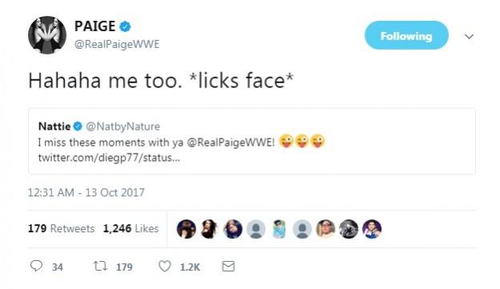Open the PAIGE display name
The width and height of the screenshot is (500, 289).
click(x=95, y=26)
